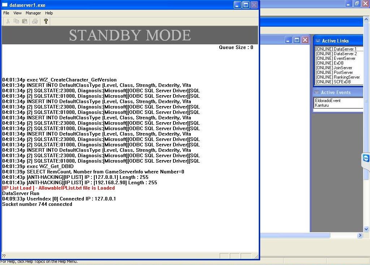
Task: Click the Active Links panel header icon
Action: pyautogui.click(x=318, y=41)
